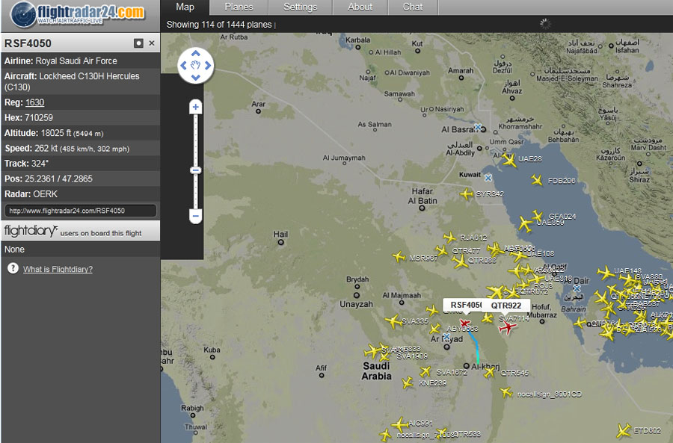Click the Altitude: 18025 ft value
673x443 pixels.
tap(72, 134)
